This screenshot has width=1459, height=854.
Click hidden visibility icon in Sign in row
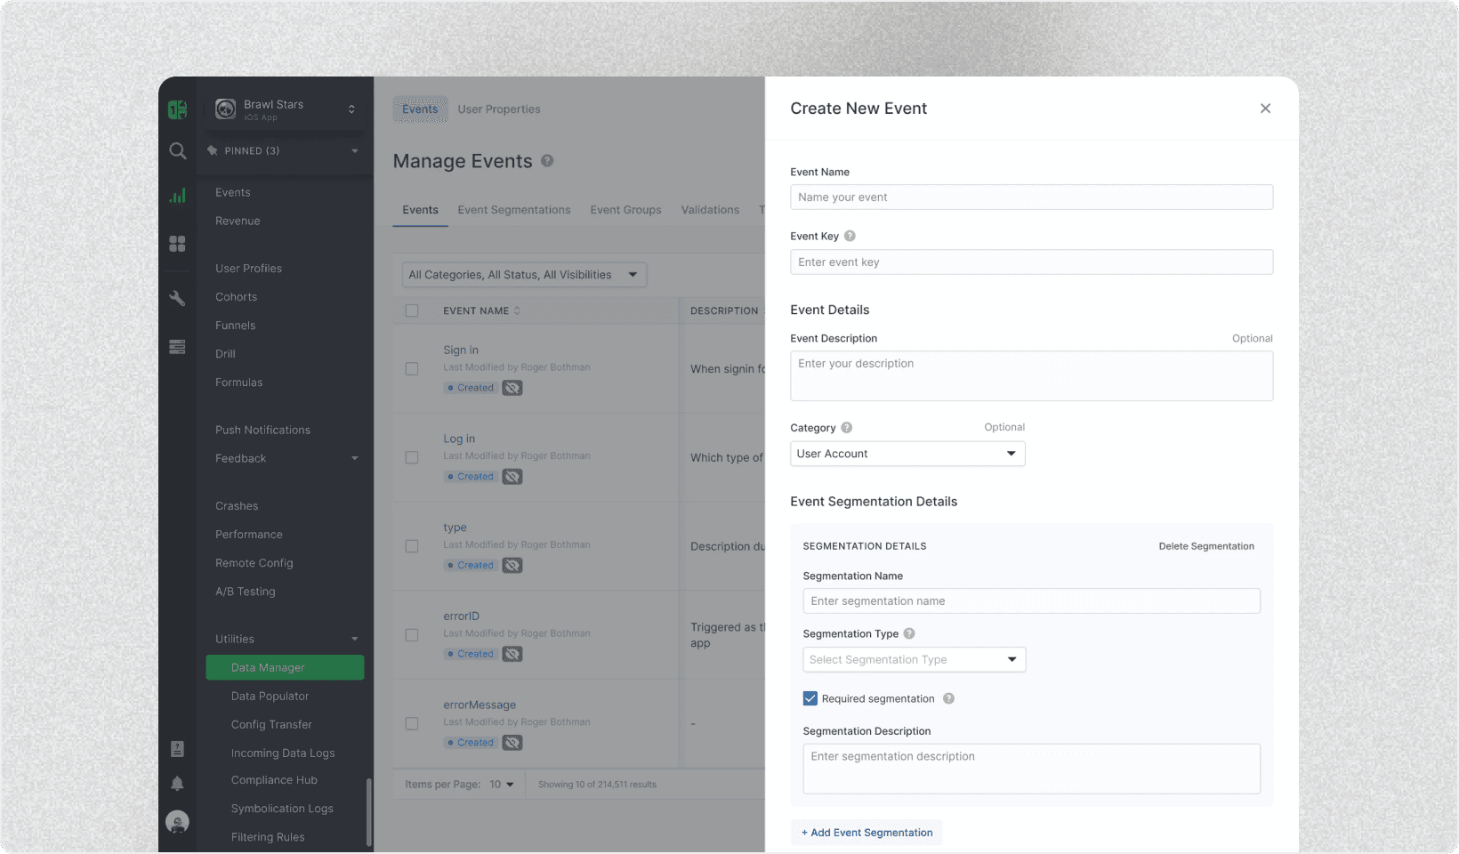(x=512, y=388)
